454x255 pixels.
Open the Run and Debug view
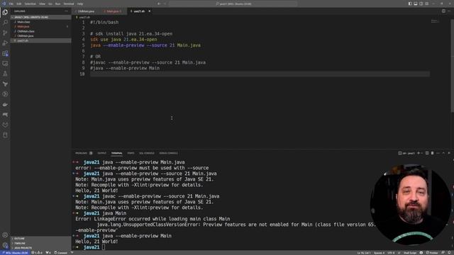point(5,43)
